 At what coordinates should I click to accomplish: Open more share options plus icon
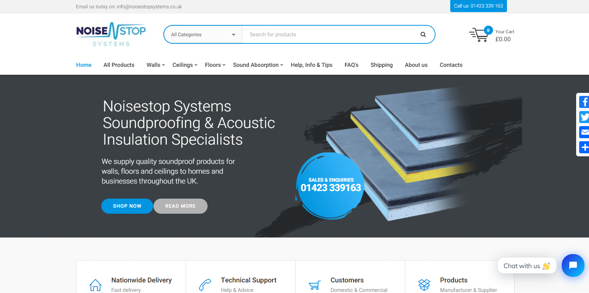coord(584,147)
